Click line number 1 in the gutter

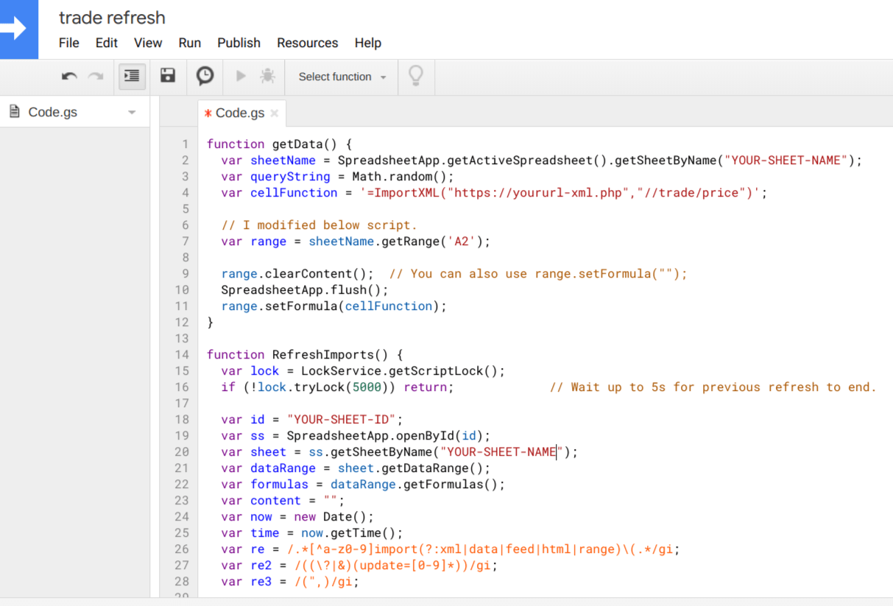tap(186, 144)
